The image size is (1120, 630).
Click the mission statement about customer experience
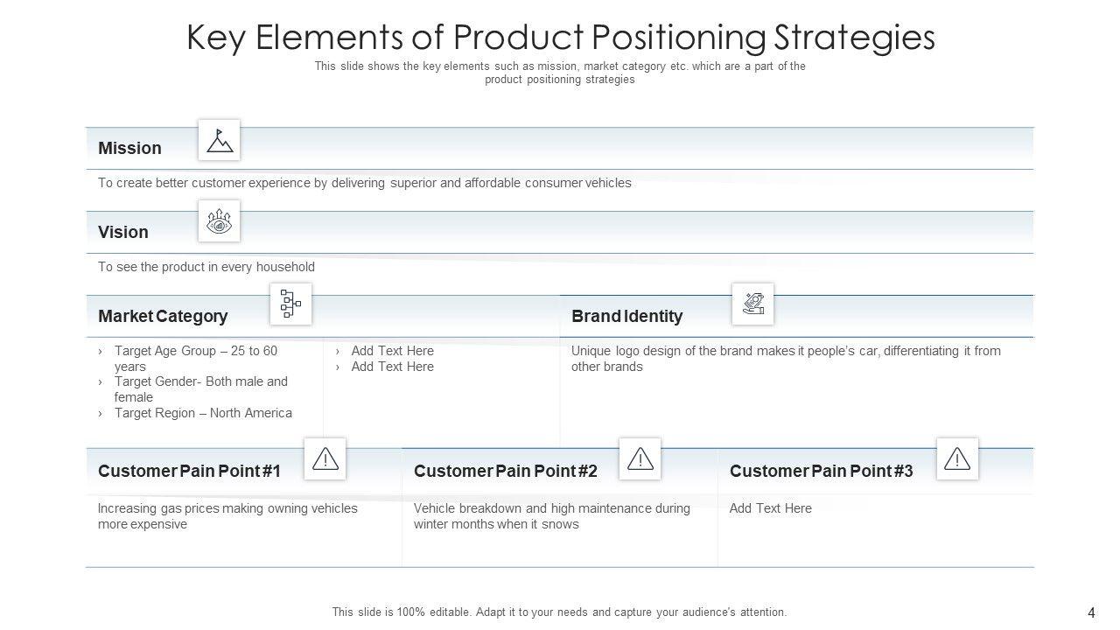click(x=364, y=183)
